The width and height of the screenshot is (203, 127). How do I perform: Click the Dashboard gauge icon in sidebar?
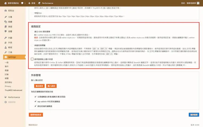(x=6, y=11)
